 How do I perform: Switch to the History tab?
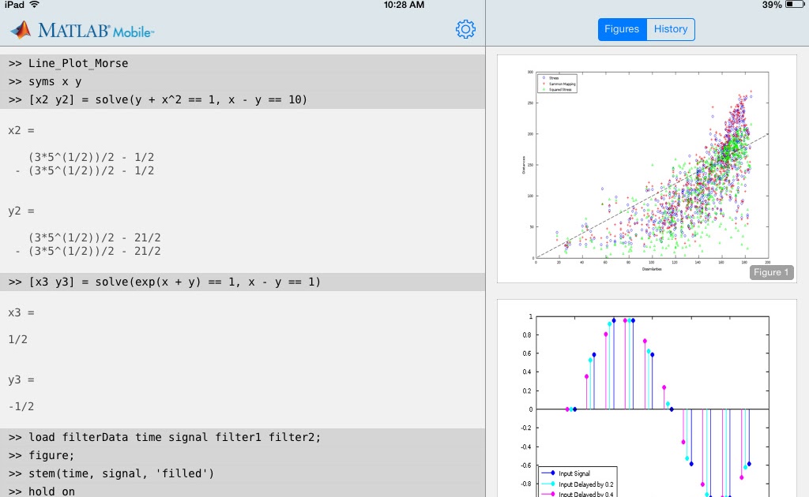[x=671, y=29]
